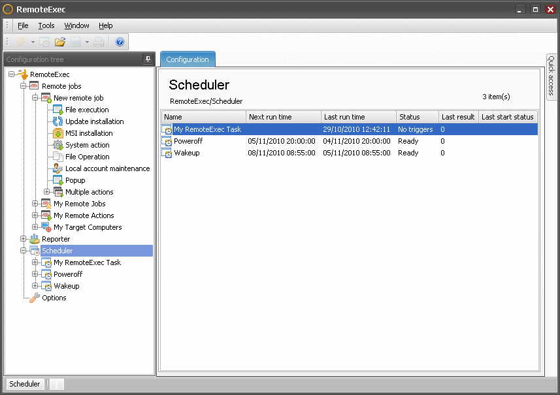Click the blue Help question mark icon
Screen dimensions: 560x395
click(120, 42)
